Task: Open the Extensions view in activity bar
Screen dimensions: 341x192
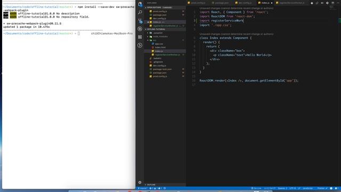Action: (x=140, y=37)
